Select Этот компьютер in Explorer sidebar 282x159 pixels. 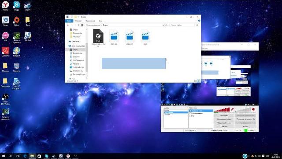tap(77, 46)
